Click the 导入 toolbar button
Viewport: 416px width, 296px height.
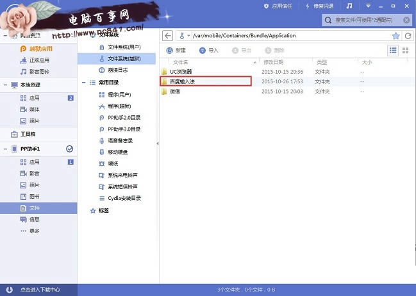(209, 50)
